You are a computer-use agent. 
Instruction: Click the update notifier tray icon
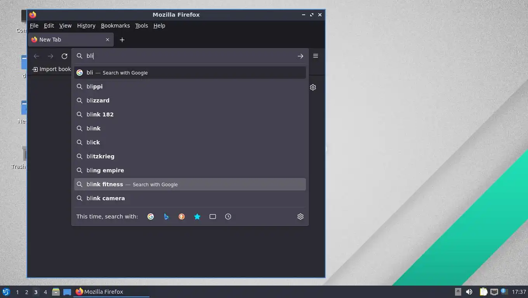[504, 291]
